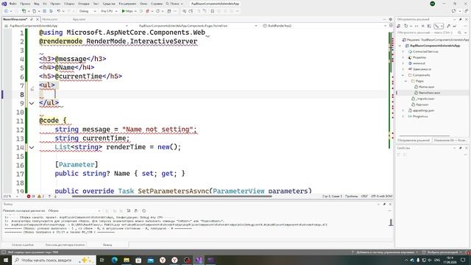Expand the Properties node in Solution Explorer
The image size is (471, 265).
(403, 57)
